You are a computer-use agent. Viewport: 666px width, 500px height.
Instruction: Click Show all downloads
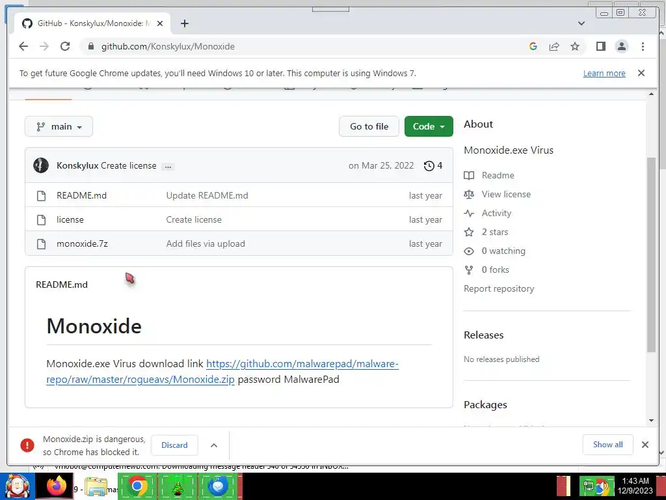click(607, 444)
